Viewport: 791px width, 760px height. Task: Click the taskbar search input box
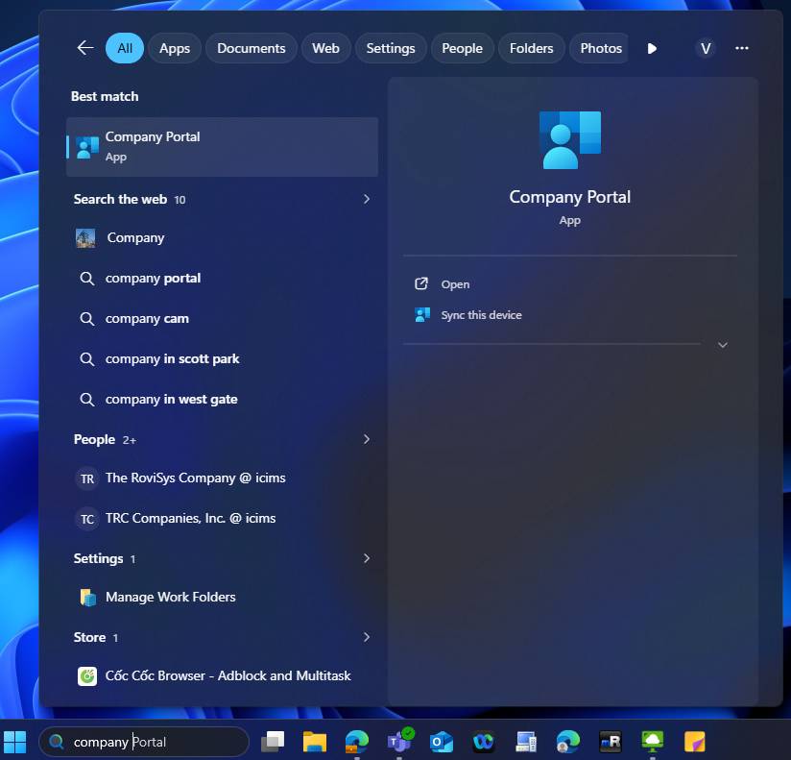[154, 742]
